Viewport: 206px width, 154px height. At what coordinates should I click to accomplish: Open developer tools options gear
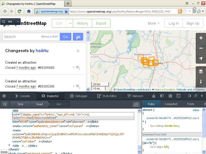pos(4,96)
